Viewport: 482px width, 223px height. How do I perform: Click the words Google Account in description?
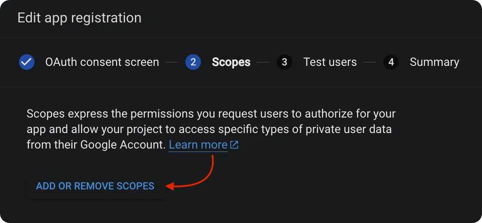pos(123,145)
